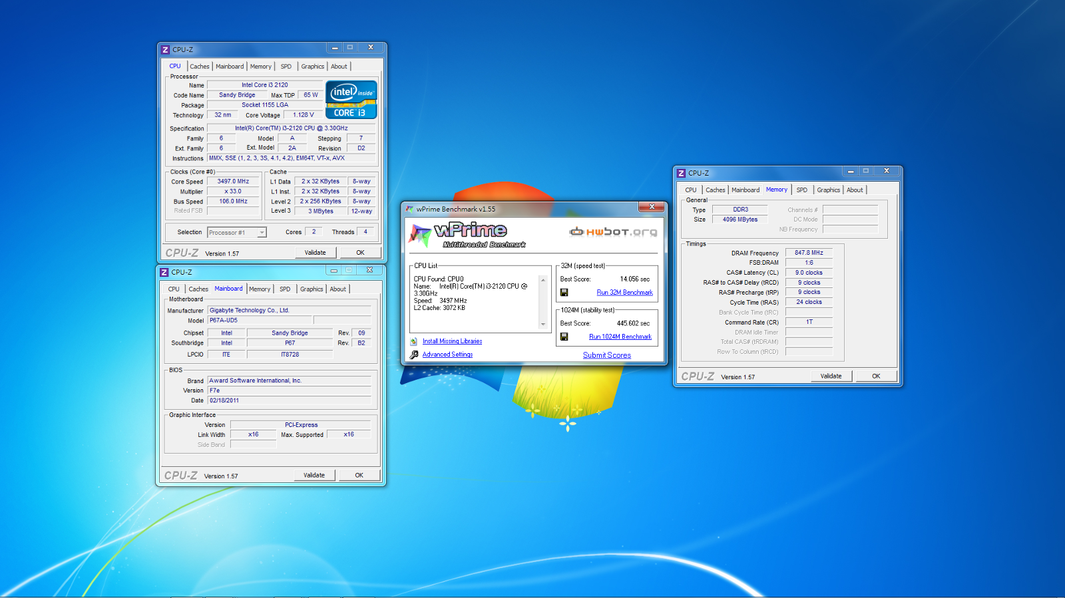Click CPU List scrollbar down arrow

pyautogui.click(x=543, y=325)
